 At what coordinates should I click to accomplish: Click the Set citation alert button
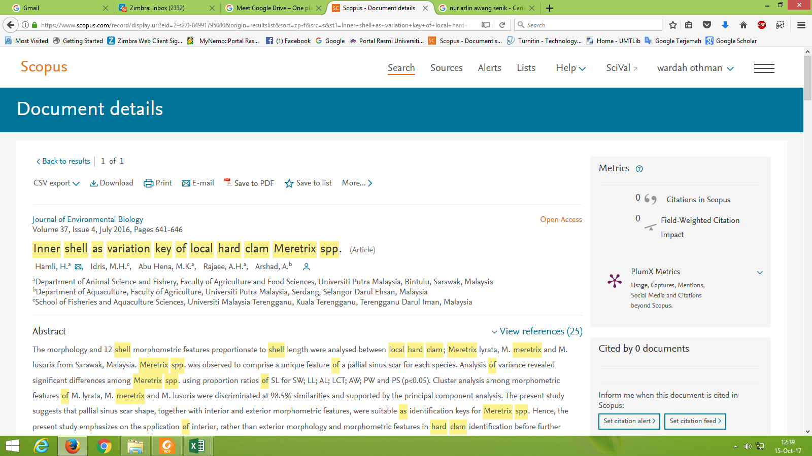tap(629, 421)
